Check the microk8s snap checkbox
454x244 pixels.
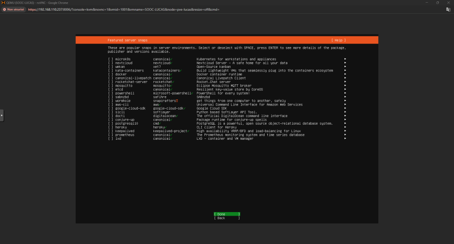(110, 59)
